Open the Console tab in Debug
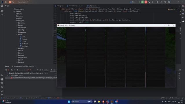 (53, 70)
